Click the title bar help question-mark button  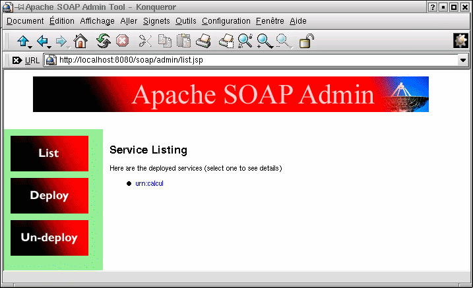[432, 7]
